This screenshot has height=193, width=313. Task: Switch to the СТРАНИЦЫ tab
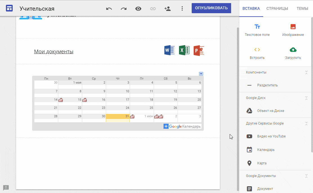(277, 8)
